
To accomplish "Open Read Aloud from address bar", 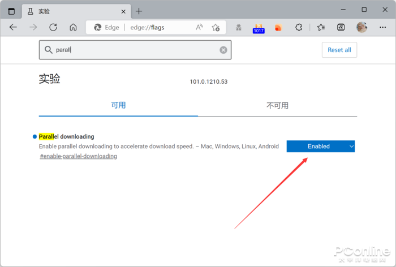I will [199, 27].
